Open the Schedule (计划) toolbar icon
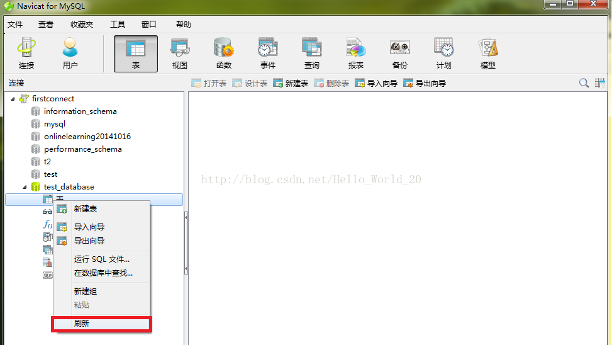 (444, 54)
